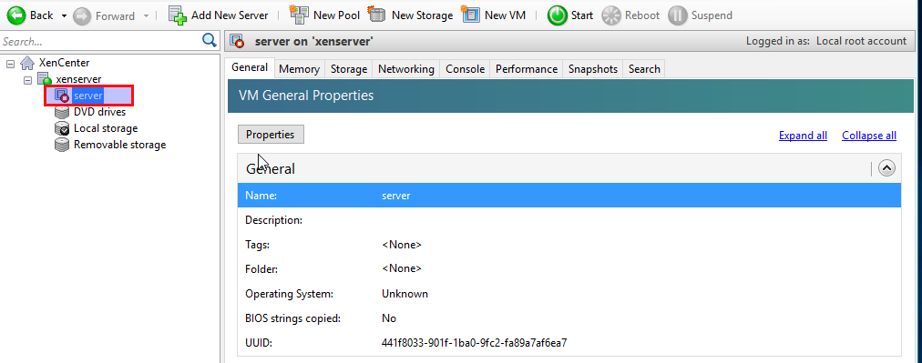Select Local storage in the tree
The image size is (922, 363).
106,128
